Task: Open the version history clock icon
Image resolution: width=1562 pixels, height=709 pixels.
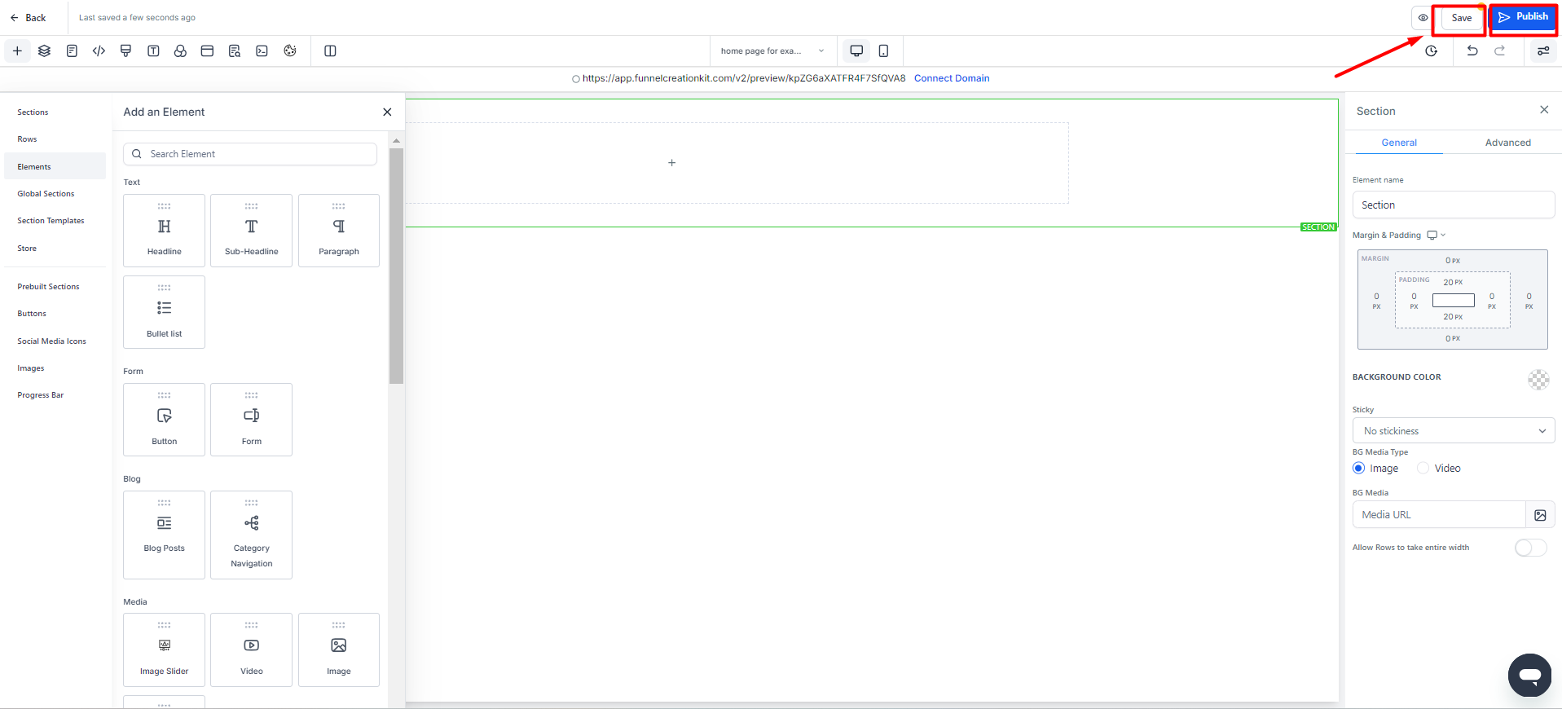Action: (1432, 51)
